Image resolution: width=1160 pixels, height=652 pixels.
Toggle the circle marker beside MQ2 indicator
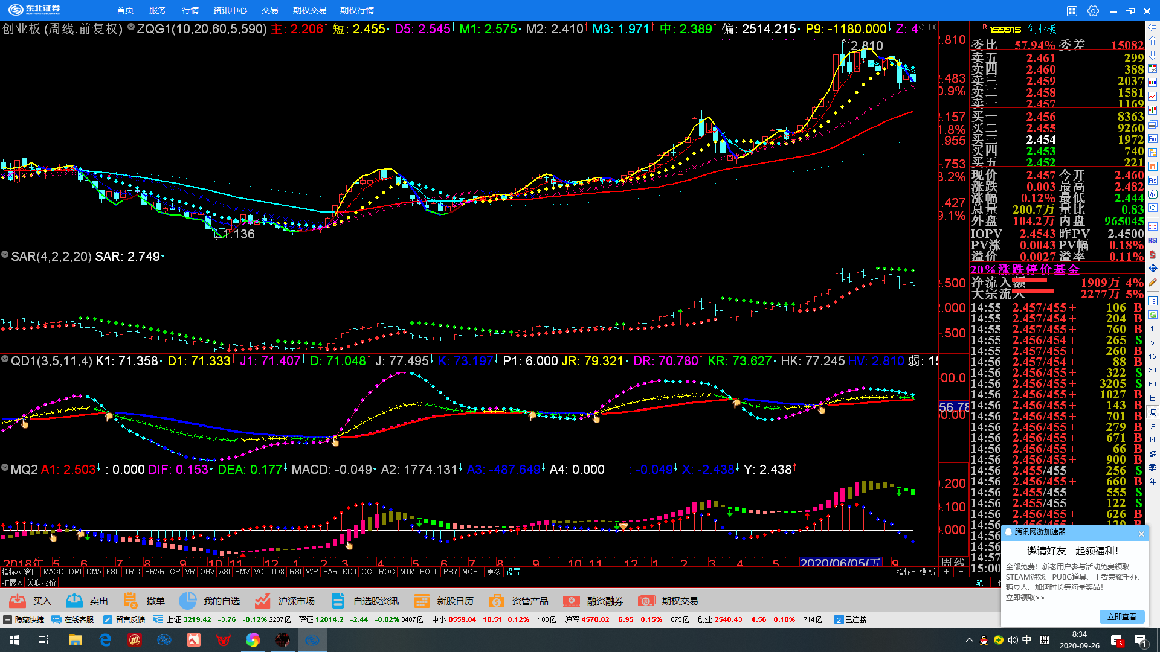(x=5, y=468)
